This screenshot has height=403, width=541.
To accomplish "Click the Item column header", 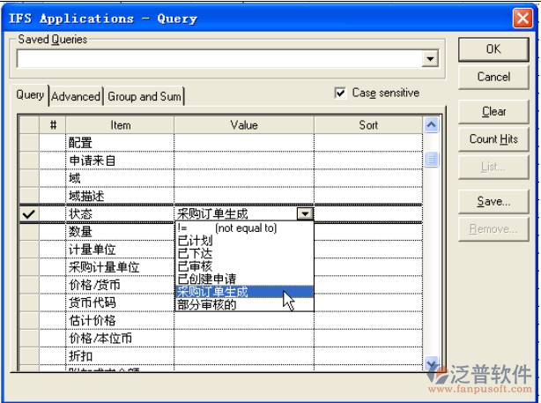I will [x=120, y=125].
